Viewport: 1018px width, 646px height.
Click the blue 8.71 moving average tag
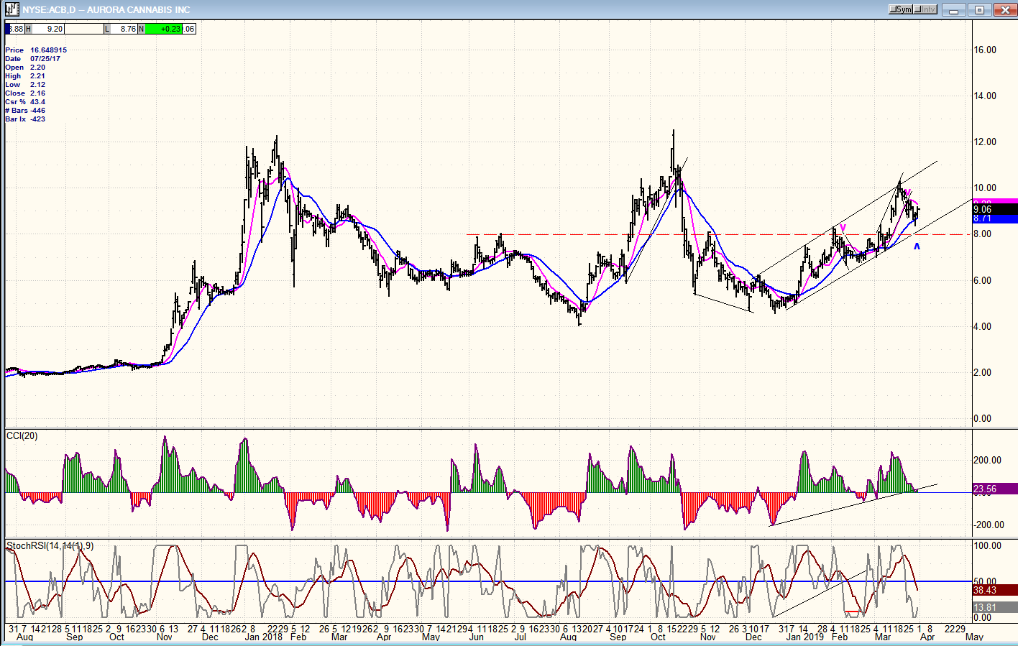pos(994,218)
